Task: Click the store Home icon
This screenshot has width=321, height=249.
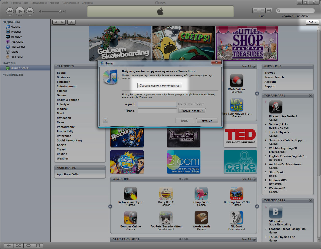Action: [71, 22]
